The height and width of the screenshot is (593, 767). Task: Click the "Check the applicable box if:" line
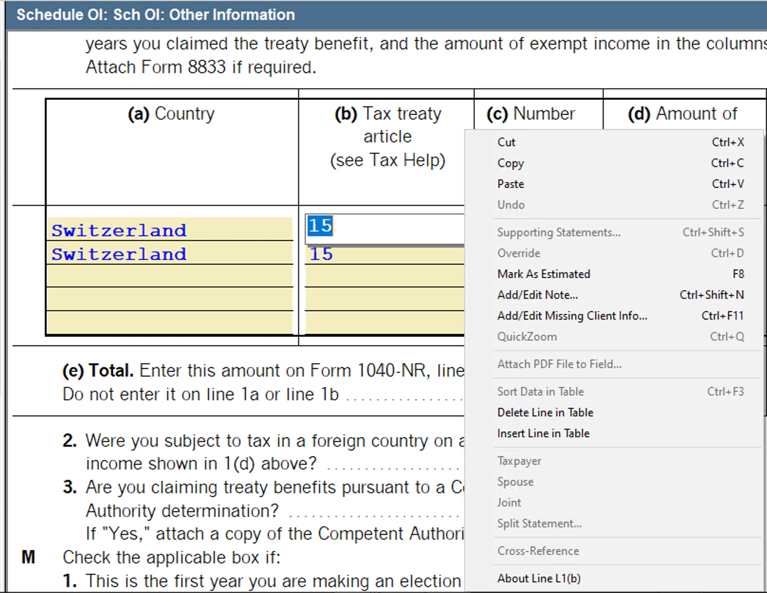tap(171, 557)
